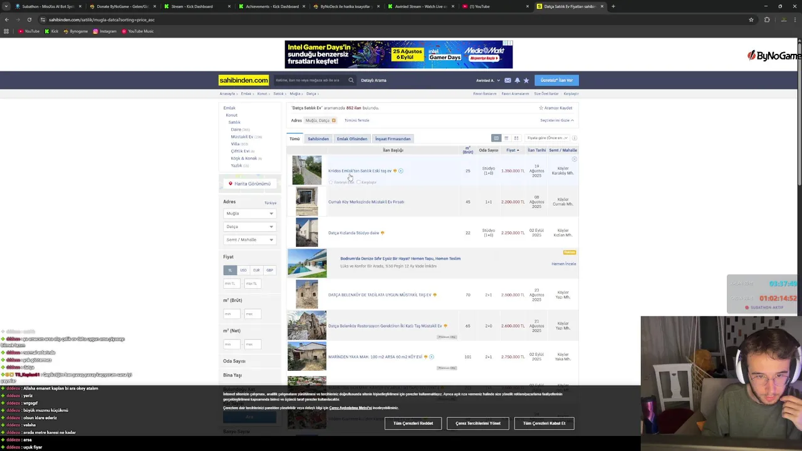This screenshot has height=451, width=802.
Task: Click Harita Görünümü map pin button
Action: click(x=249, y=184)
